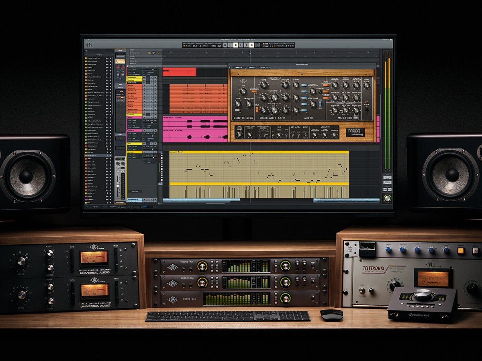Viewport: 482px width, 361px height.
Task: Open the track list search icon
Action: point(86,51)
